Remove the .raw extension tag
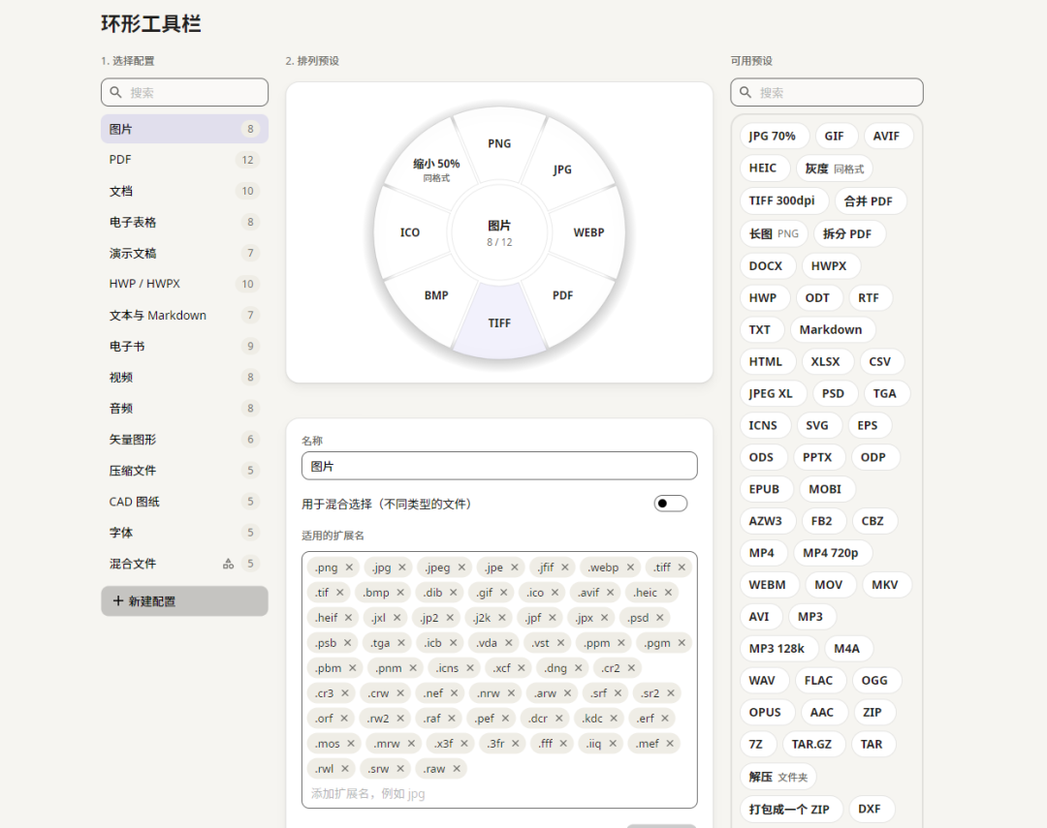The image size is (1047, 828). (x=456, y=769)
